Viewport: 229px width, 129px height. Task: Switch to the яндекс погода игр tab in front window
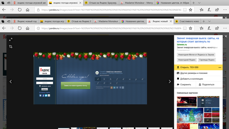click(52, 21)
